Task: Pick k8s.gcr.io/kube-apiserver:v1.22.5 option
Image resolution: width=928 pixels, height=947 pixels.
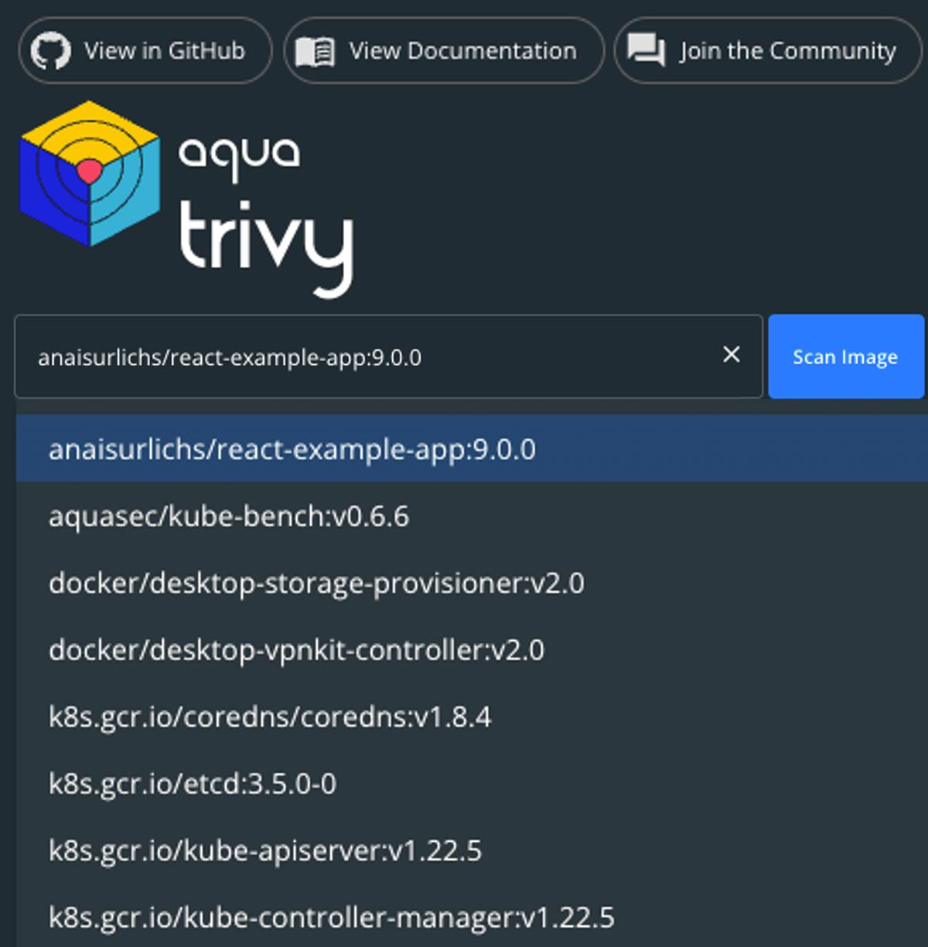Action: click(472, 850)
